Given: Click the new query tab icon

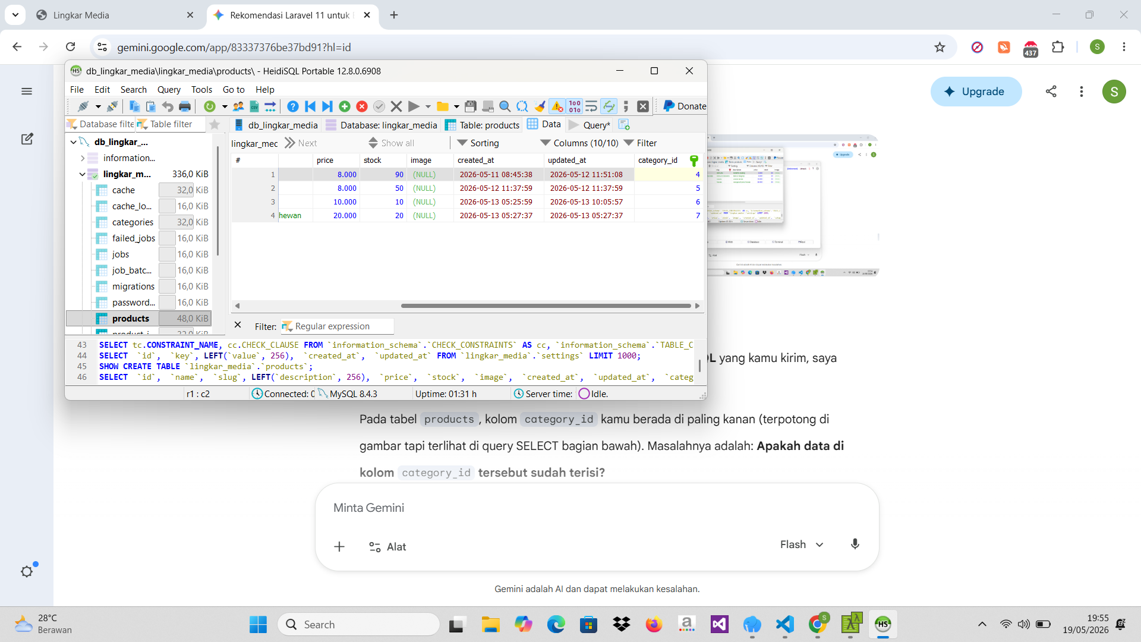Looking at the screenshot, I should point(624,125).
